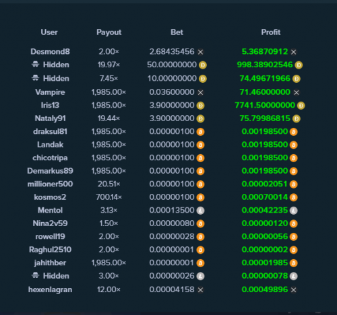Click the Litecoin icon beside the 0.00000078 profit
337x315 pixels.
293,276
